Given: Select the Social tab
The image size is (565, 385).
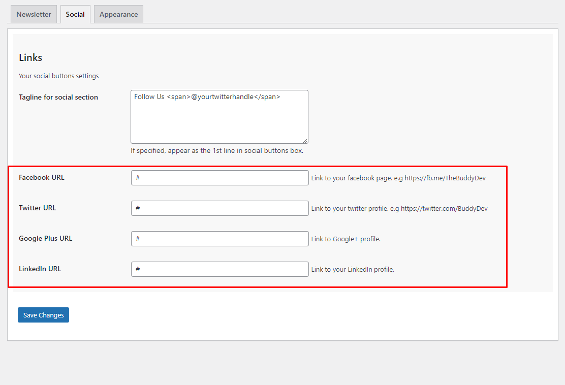Looking at the screenshot, I should pos(75,14).
